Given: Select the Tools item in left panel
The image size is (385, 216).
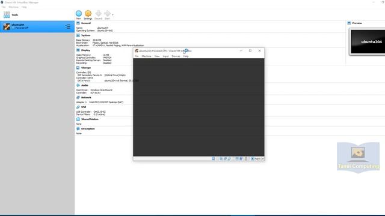Looking at the screenshot, I should [37, 14].
